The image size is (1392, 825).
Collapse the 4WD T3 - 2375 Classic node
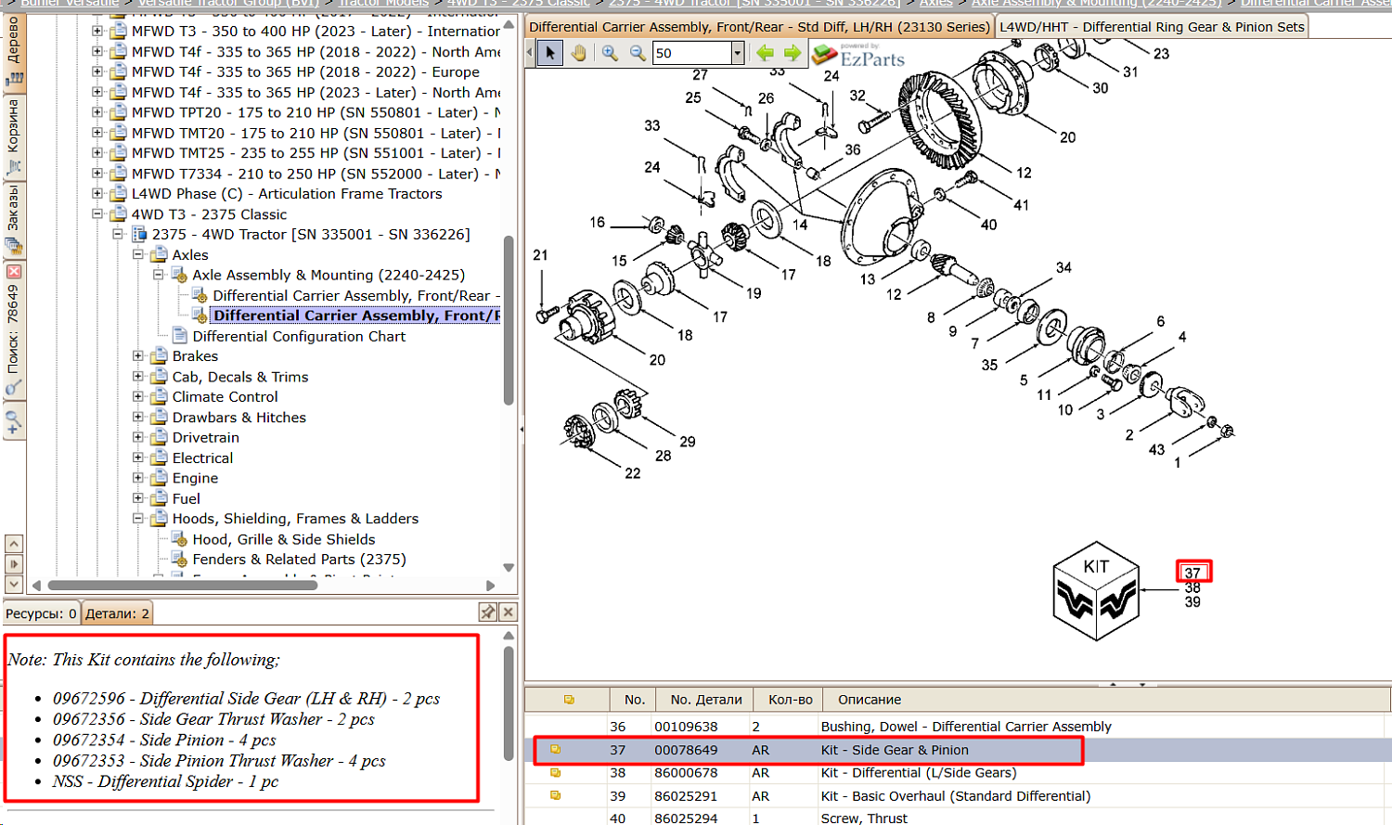pos(97,214)
